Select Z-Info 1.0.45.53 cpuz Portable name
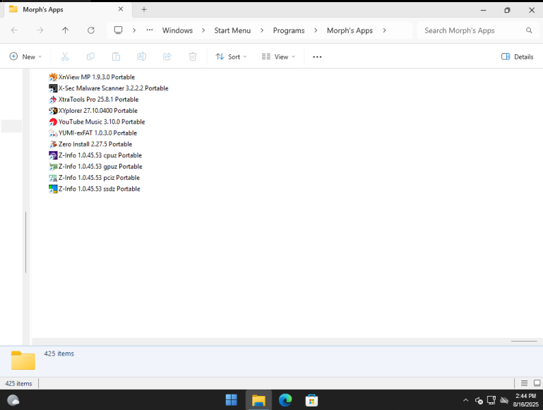 [100, 155]
